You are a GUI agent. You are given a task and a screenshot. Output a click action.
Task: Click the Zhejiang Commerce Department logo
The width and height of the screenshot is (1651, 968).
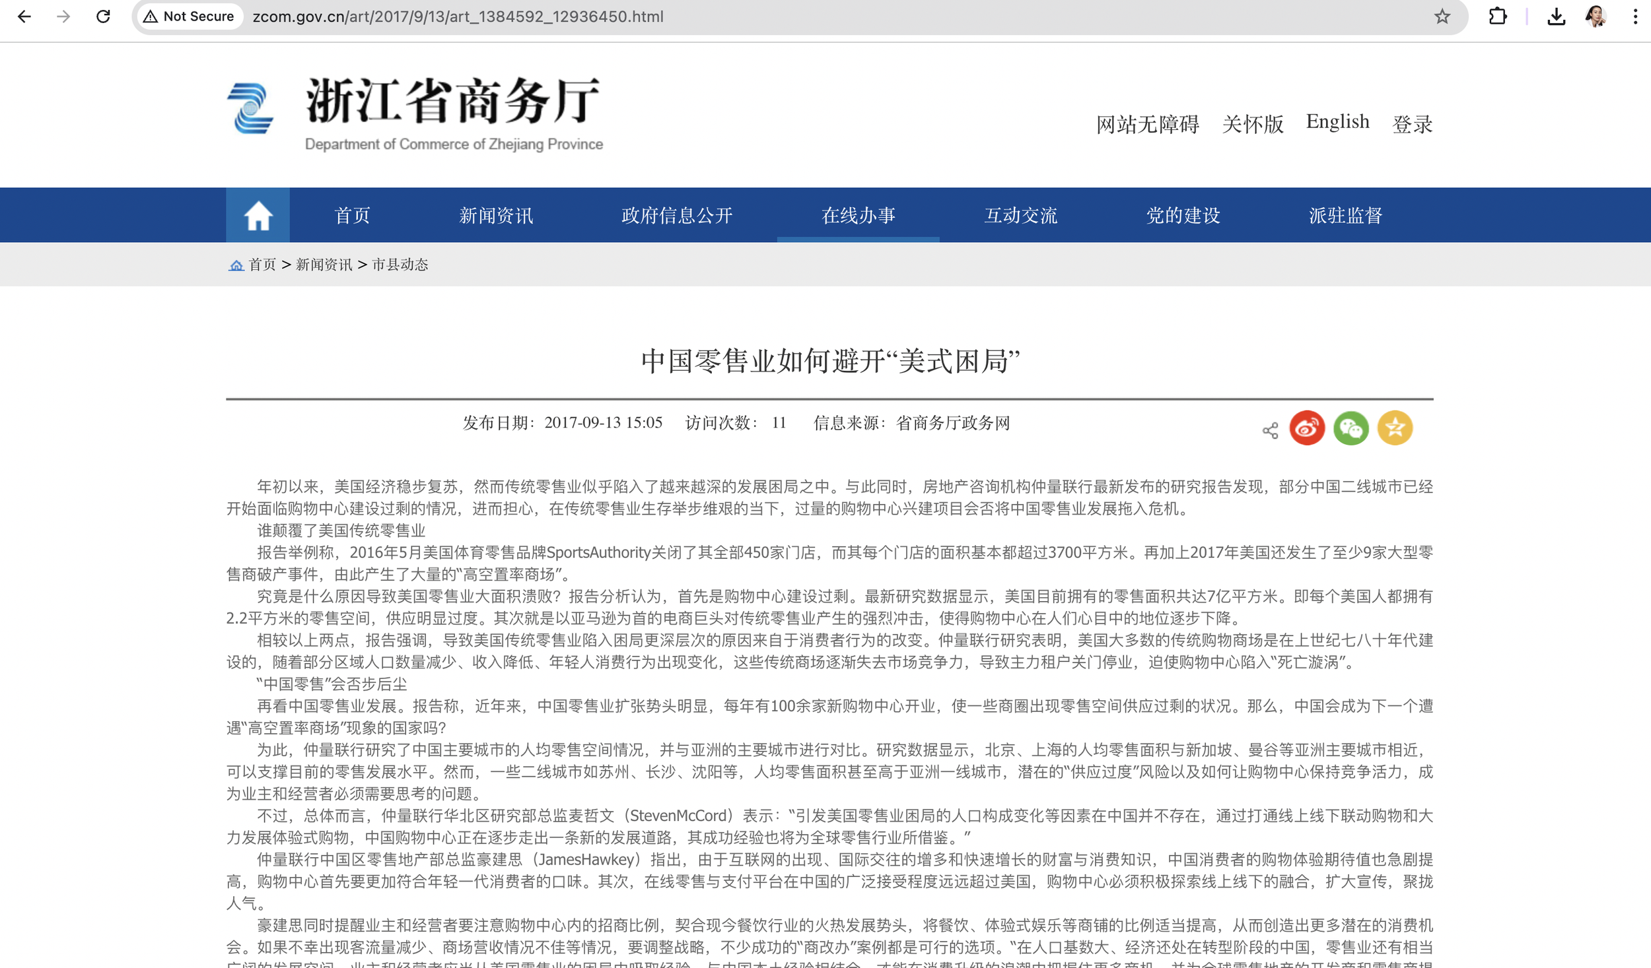pos(250,109)
